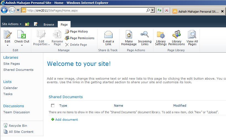Viewport: 226px width, 140px height.
Task: Click the browser Forward button
Action: [12, 10]
